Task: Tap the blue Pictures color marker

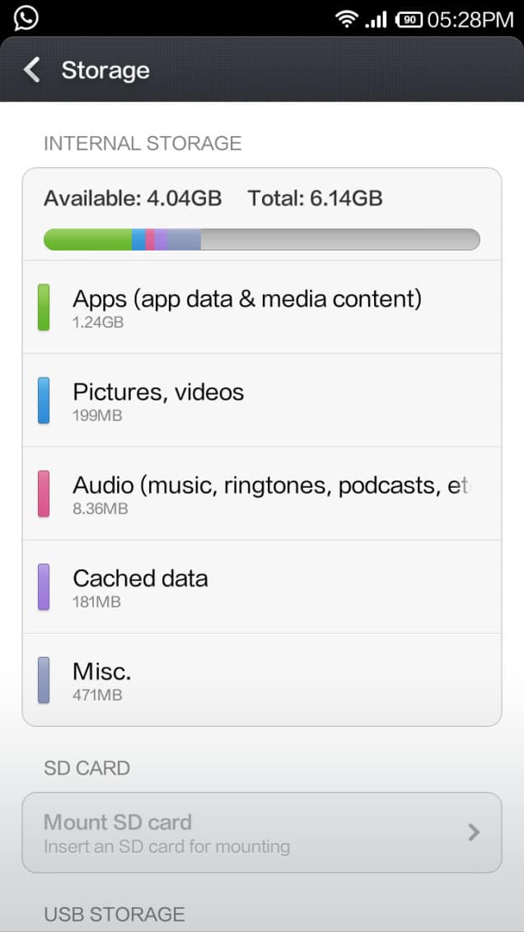Action: click(x=44, y=400)
